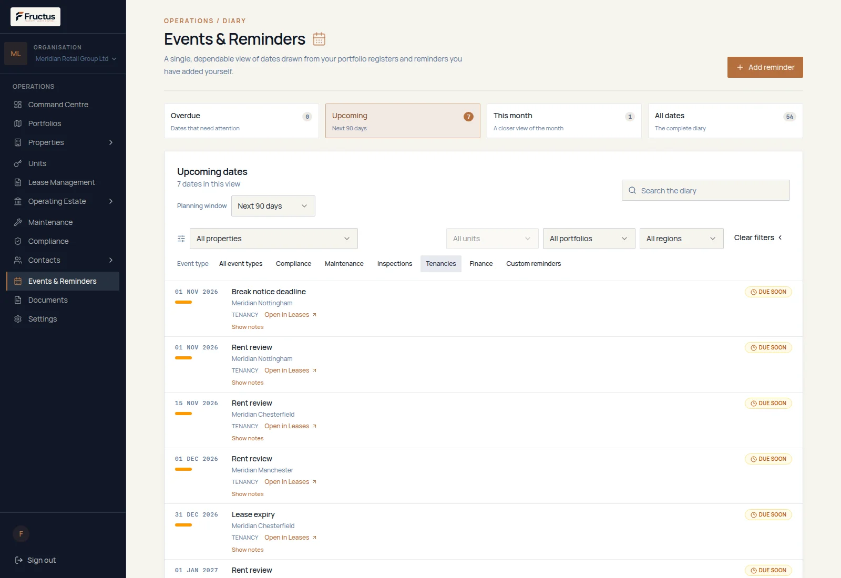841x578 pixels.
Task: Open the All portfolios dropdown
Action: pyautogui.click(x=589, y=239)
